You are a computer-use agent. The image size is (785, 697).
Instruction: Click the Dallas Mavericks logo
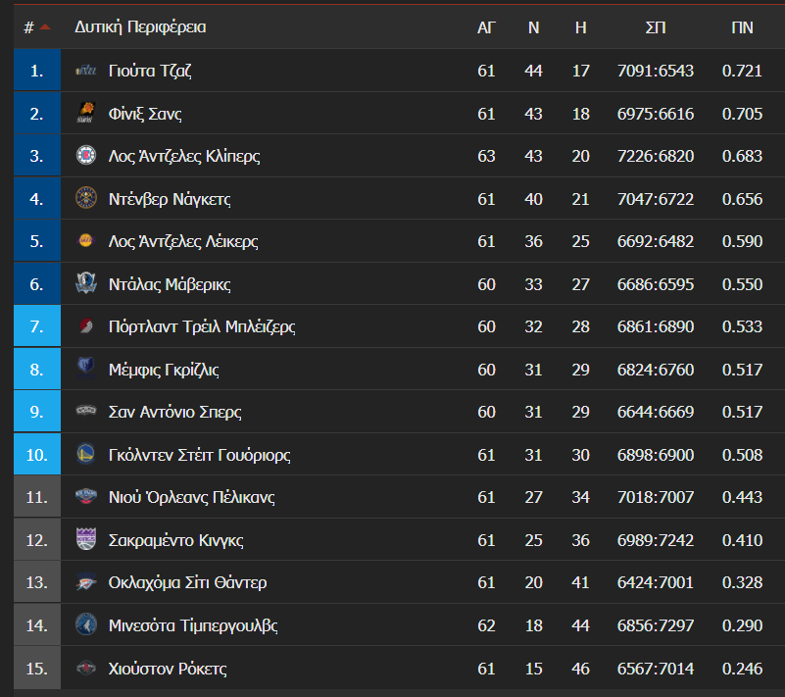86,284
